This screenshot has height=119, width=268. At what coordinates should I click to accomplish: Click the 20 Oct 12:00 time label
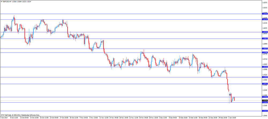pyautogui.click(x=44, y=118)
